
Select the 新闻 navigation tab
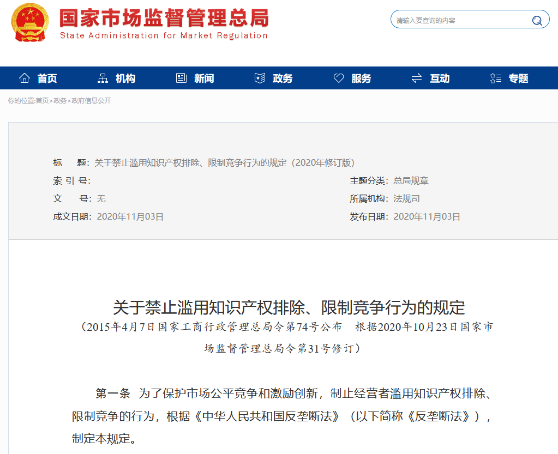[204, 78]
